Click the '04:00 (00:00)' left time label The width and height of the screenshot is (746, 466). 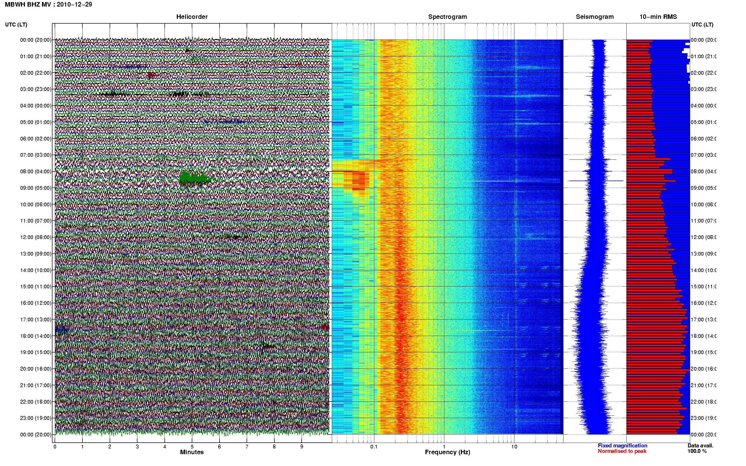(x=36, y=106)
